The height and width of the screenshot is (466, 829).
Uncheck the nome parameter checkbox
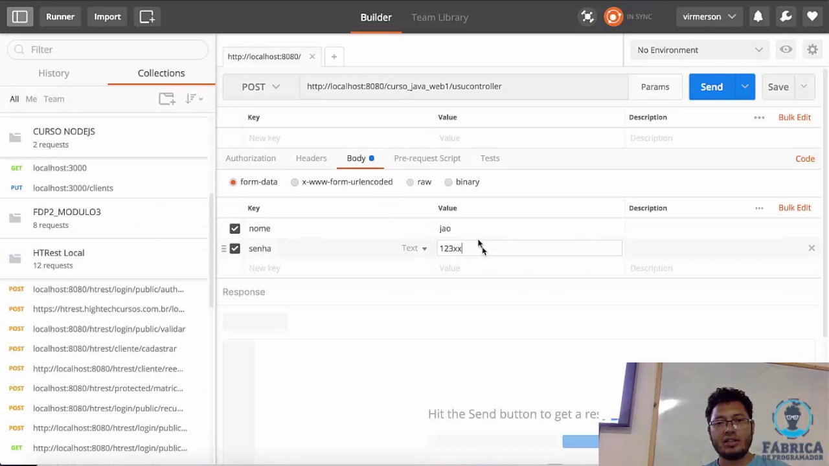(234, 228)
